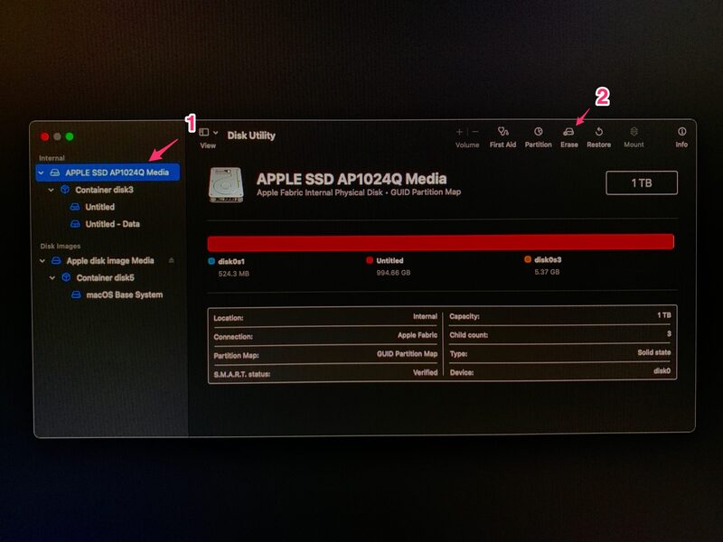The height and width of the screenshot is (542, 723).
Task: Click the Disk Images section header
Action: pyautogui.click(x=61, y=246)
